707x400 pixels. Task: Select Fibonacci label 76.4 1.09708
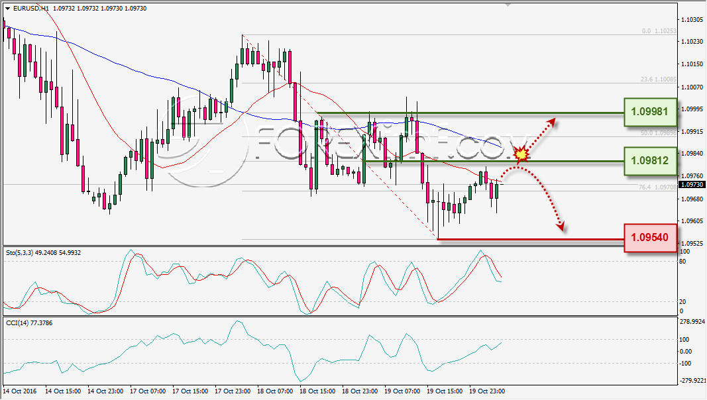coord(657,187)
